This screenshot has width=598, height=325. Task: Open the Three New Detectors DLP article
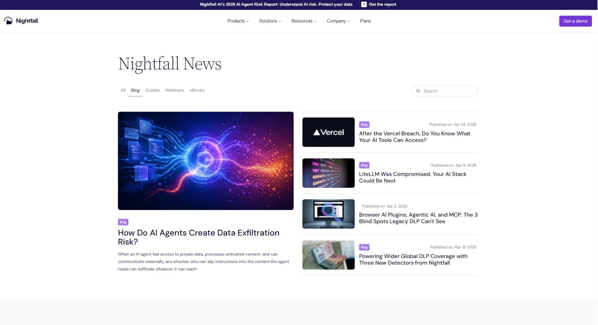413,259
